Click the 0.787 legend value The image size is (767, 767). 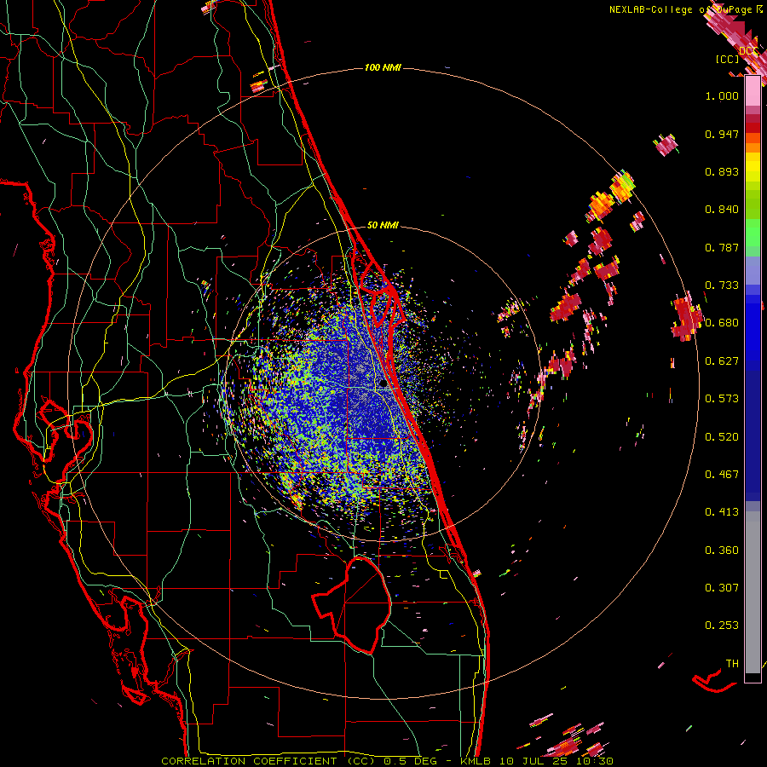[722, 247]
